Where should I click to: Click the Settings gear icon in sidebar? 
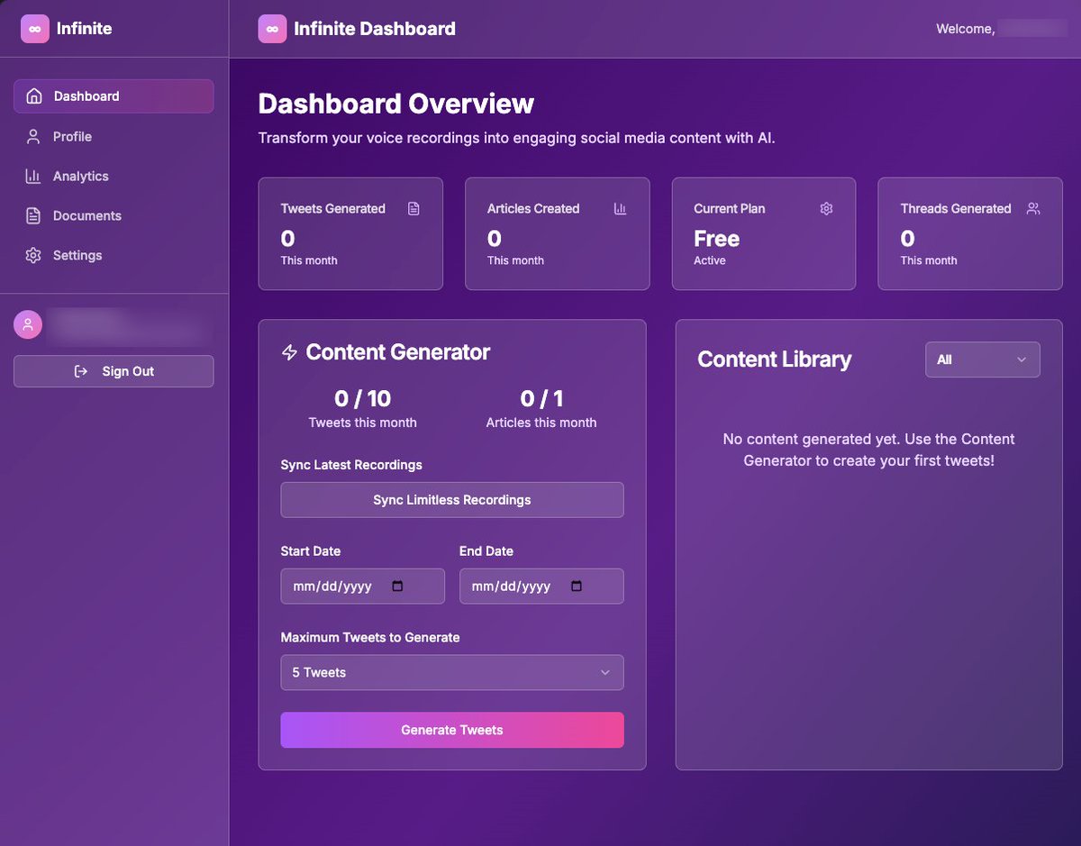[33, 255]
